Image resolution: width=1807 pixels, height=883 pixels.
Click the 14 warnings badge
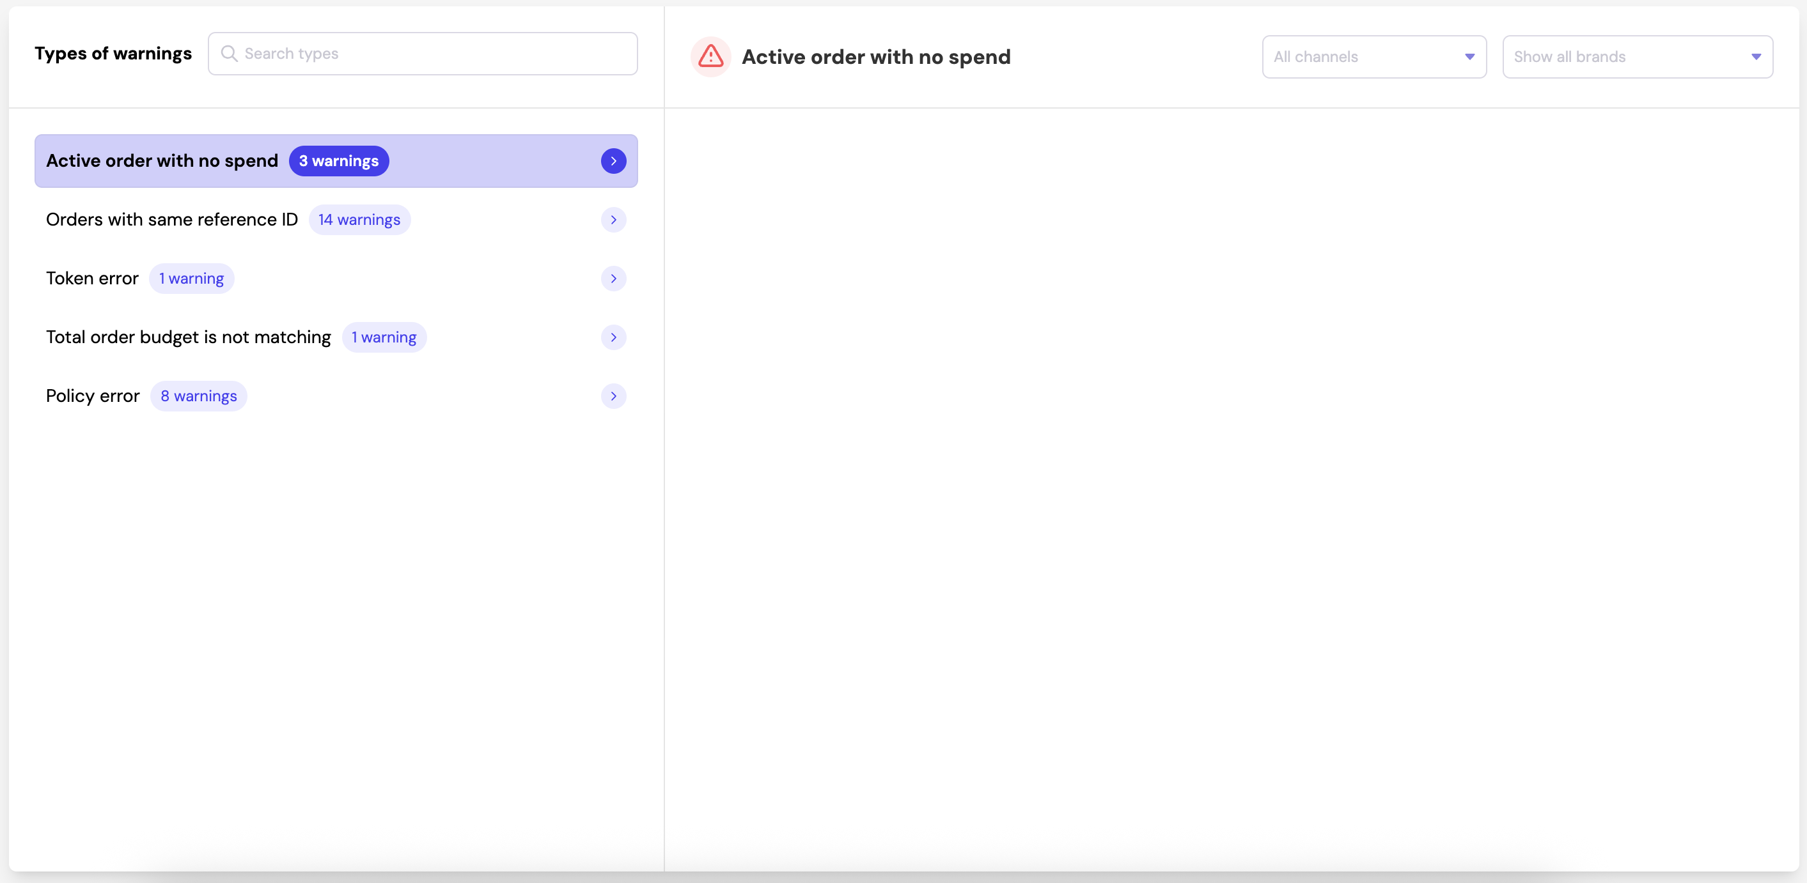(359, 219)
